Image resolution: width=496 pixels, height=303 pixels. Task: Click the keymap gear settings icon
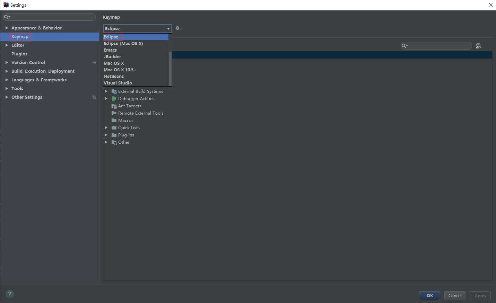178,28
